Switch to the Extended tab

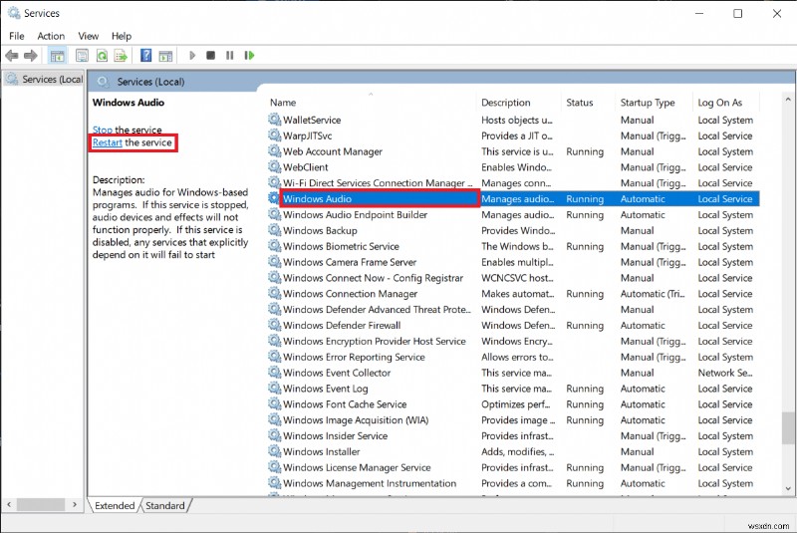pyautogui.click(x=115, y=505)
